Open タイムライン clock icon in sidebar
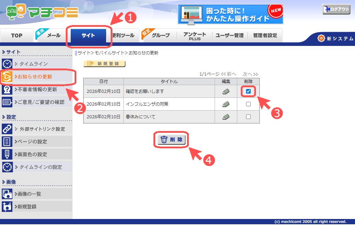 tap(7, 64)
